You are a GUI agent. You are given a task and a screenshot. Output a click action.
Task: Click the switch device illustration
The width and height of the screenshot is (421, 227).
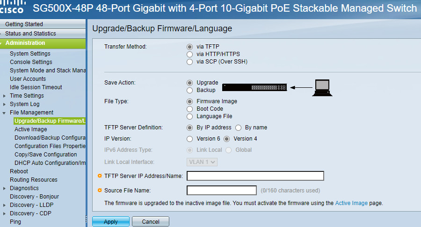pos(254,87)
